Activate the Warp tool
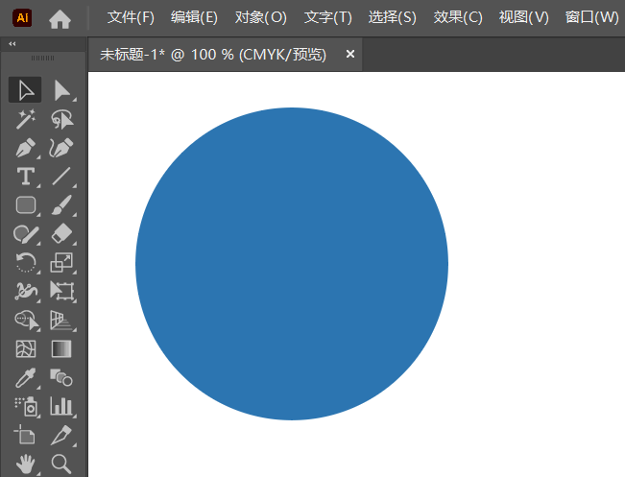This screenshot has height=477, width=625. point(25,292)
